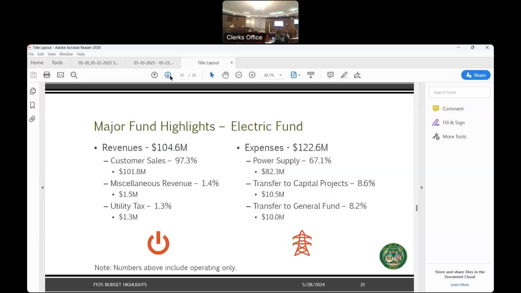Open the Window menu
This screenshot has height=293, width=521.
[66, 54]
